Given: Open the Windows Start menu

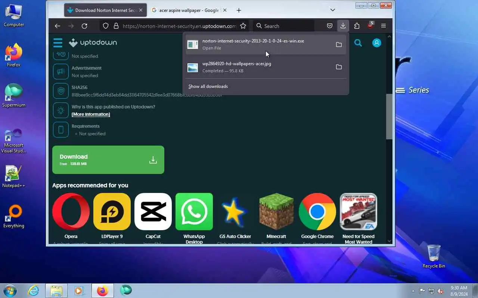Looking at the screenshot, I should [10, 291].
